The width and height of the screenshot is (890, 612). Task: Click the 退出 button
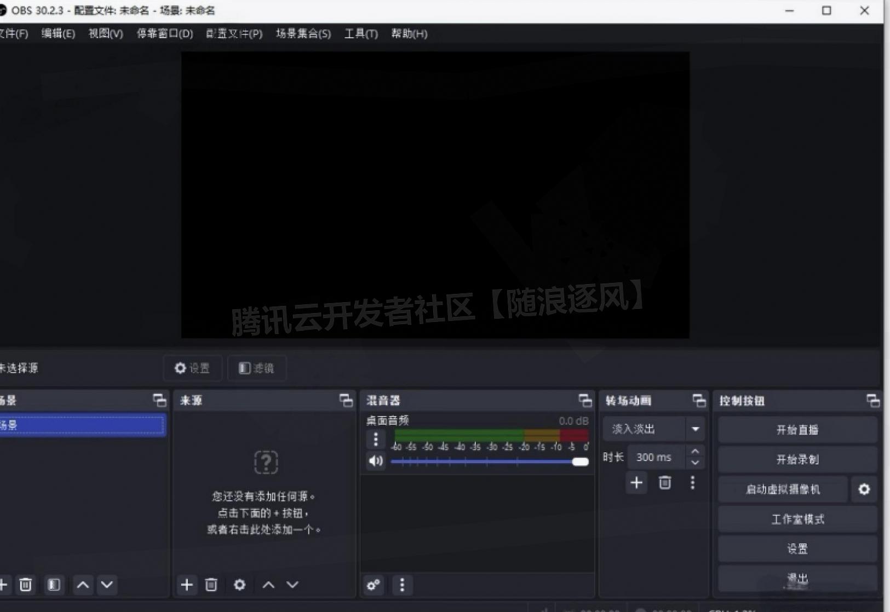(x=797, y=578)
